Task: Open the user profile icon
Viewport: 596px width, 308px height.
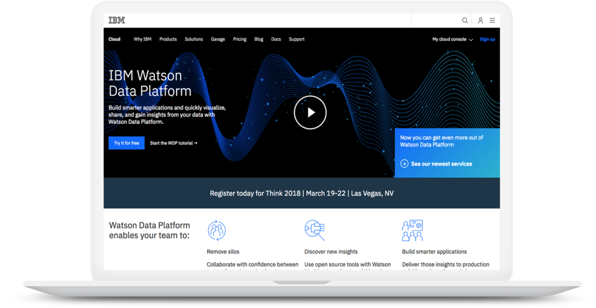Action: [x=480, y=20]
